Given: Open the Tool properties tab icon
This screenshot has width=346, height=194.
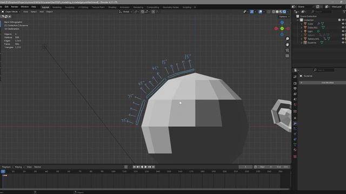Looking at the screenshot, I should [295, 77].
